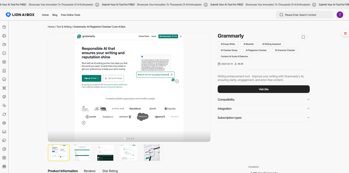Image resolution: width=349 pixels, height=173 pixels.
Task: Click Sign up It's free in preview
Action: pyautogui.click(x=91, y=78)
